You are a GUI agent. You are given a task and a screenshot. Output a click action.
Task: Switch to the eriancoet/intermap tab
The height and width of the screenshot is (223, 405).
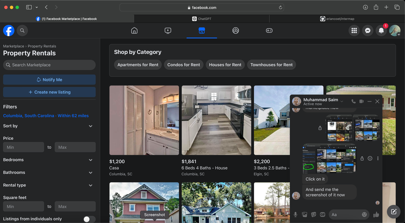pyautogui.click(x=337, y=19)
